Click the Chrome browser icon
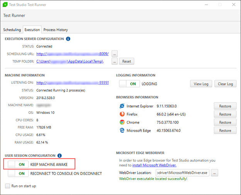Image resolution: width=241 pixels, height=195 pixels. pos(122,122)
